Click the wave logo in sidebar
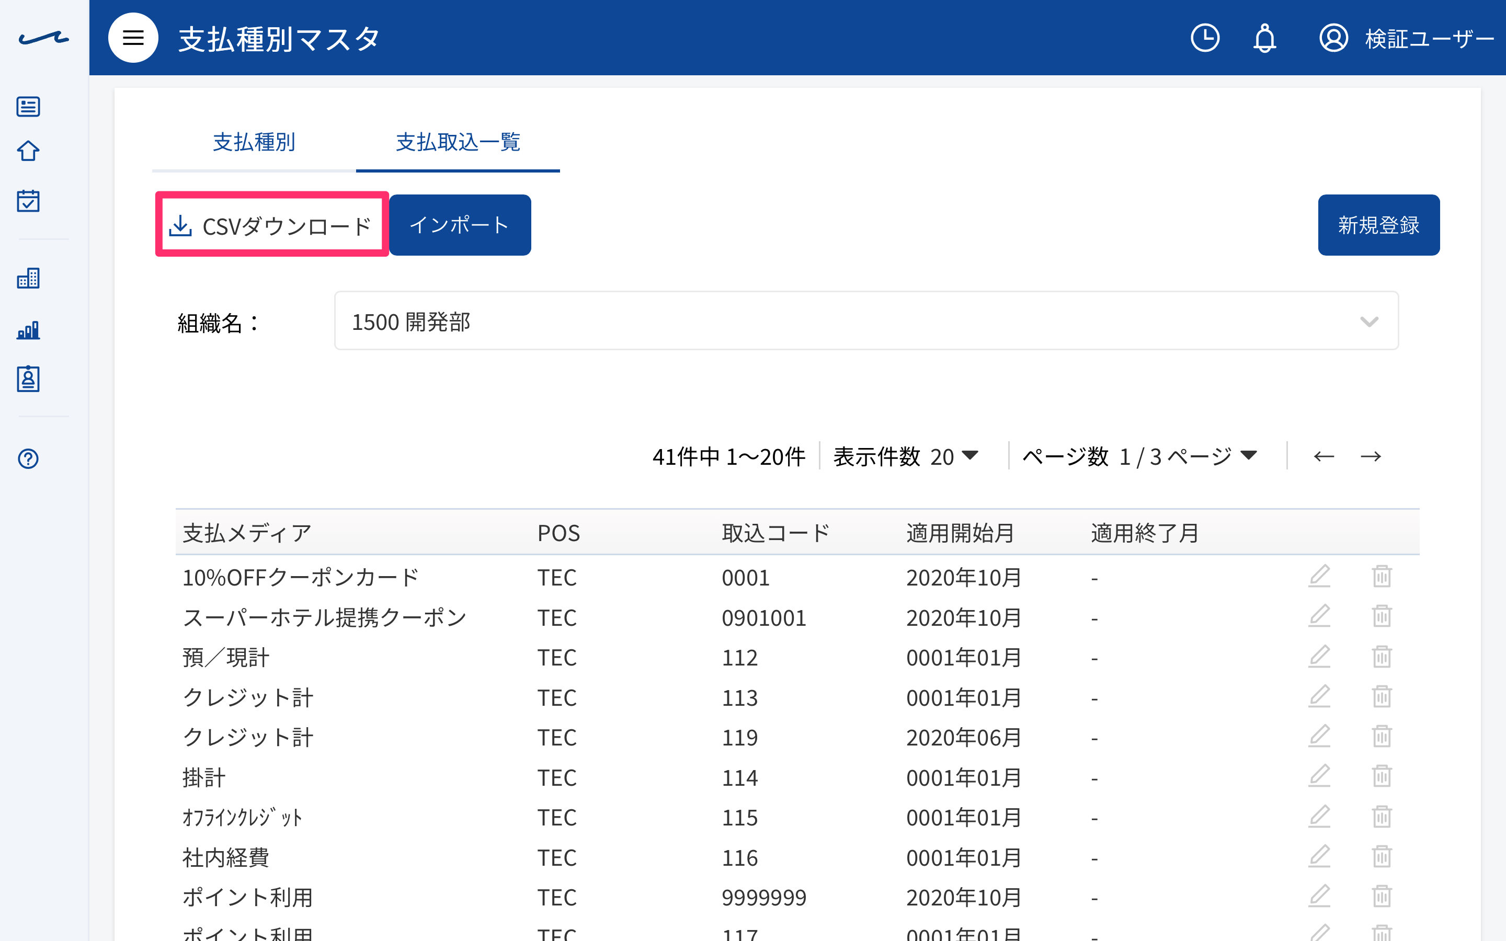Screen dimensions: 1506x941 coord(43,38)
